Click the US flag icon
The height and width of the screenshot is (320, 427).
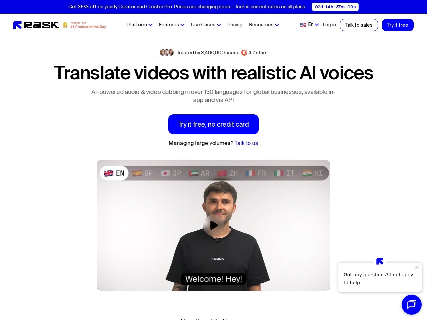[303, 25]
